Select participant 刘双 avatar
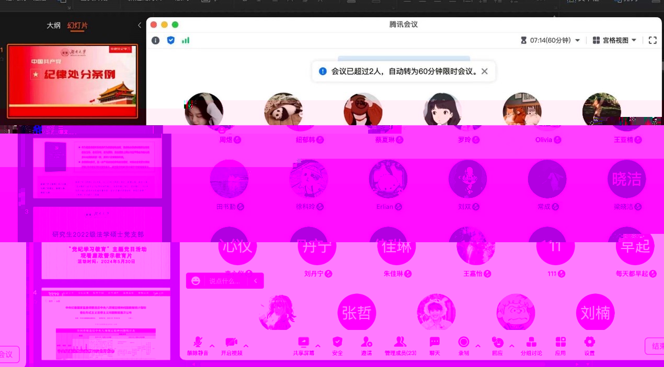Image resolution: width=664 pixels, height=367 pixels. (x=467, y=179)
